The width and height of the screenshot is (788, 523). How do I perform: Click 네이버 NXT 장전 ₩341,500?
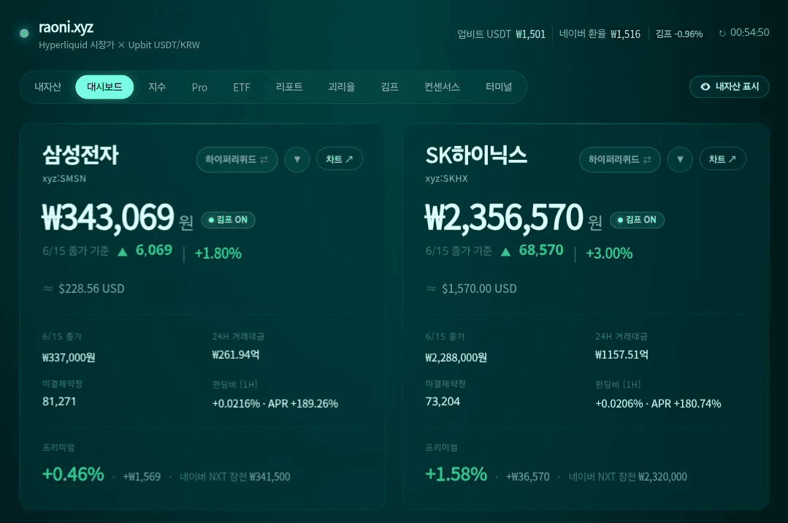[234, 477]
